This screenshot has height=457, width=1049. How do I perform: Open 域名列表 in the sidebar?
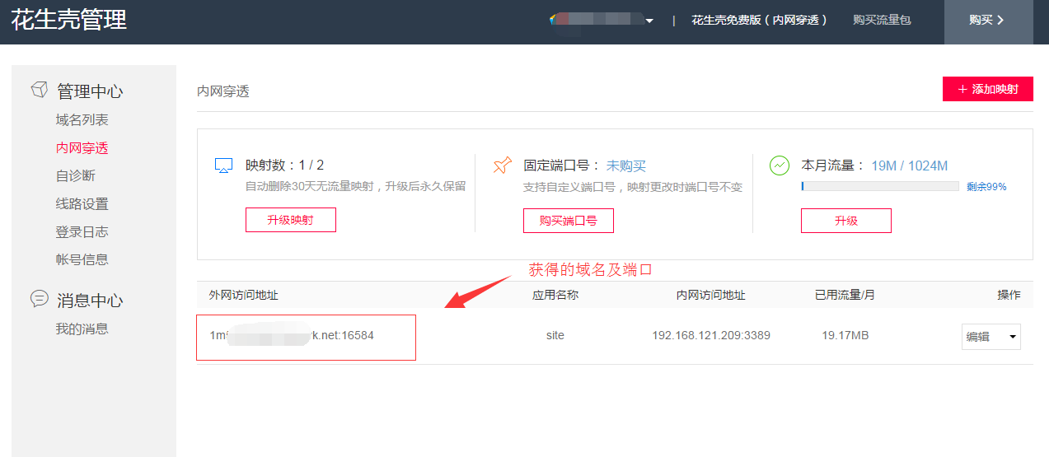click(82, 120)
